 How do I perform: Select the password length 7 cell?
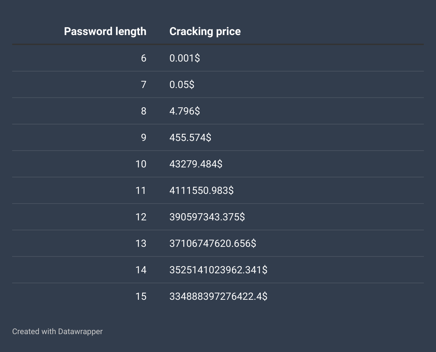click(x=144, y=84)
